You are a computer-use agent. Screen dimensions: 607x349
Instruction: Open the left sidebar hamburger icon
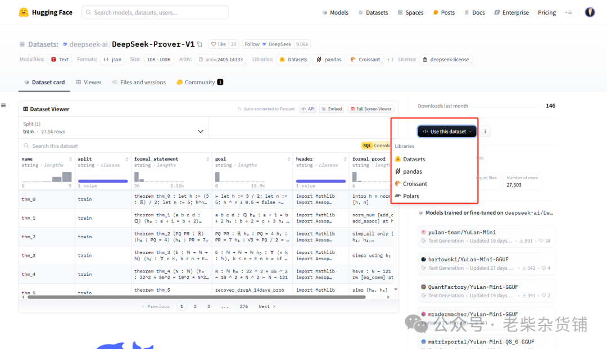click(3, 105)
